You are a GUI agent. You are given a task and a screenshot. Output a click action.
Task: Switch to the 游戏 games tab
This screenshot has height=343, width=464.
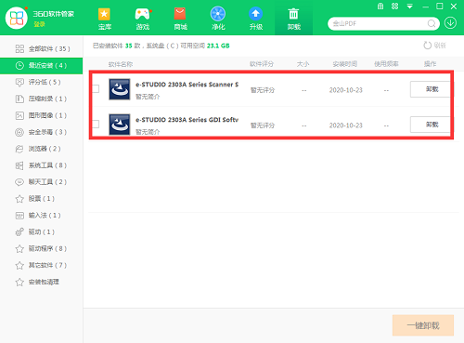[x=143, y=19]
